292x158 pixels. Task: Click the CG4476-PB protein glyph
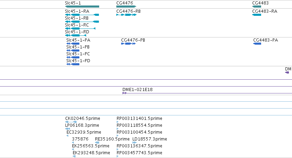coord(128,44)
